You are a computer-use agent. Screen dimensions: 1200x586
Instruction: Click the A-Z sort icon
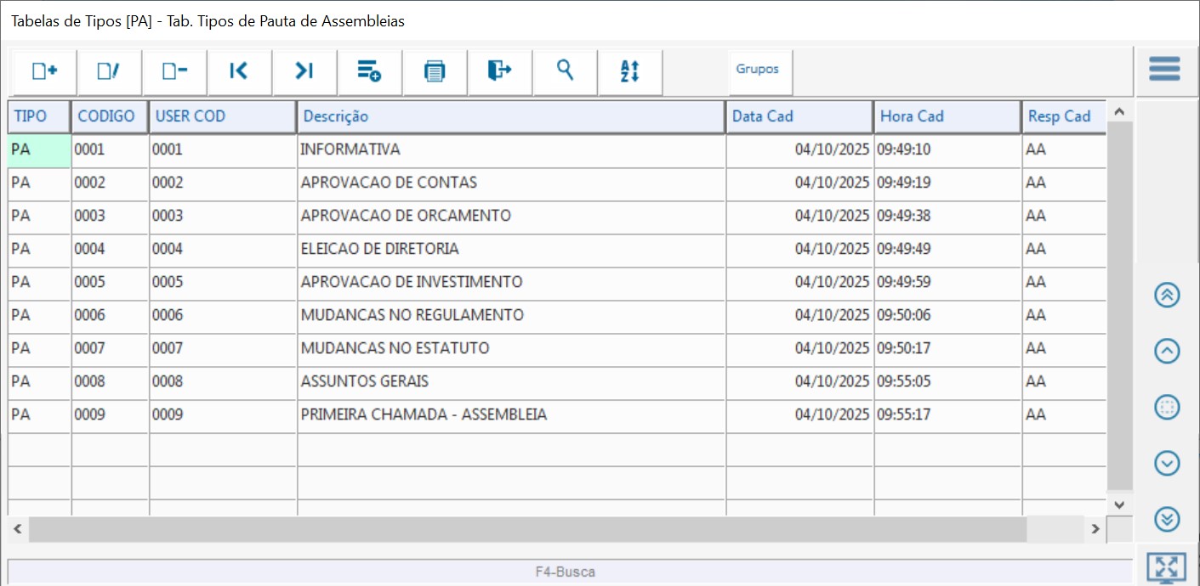(x=629, y=71)
